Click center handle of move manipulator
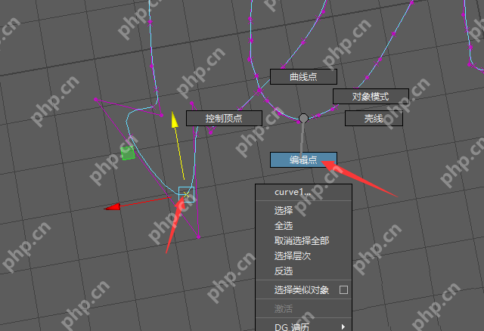Image resolution: width=484 pixels, height=331 pixels. pos(186,194)
